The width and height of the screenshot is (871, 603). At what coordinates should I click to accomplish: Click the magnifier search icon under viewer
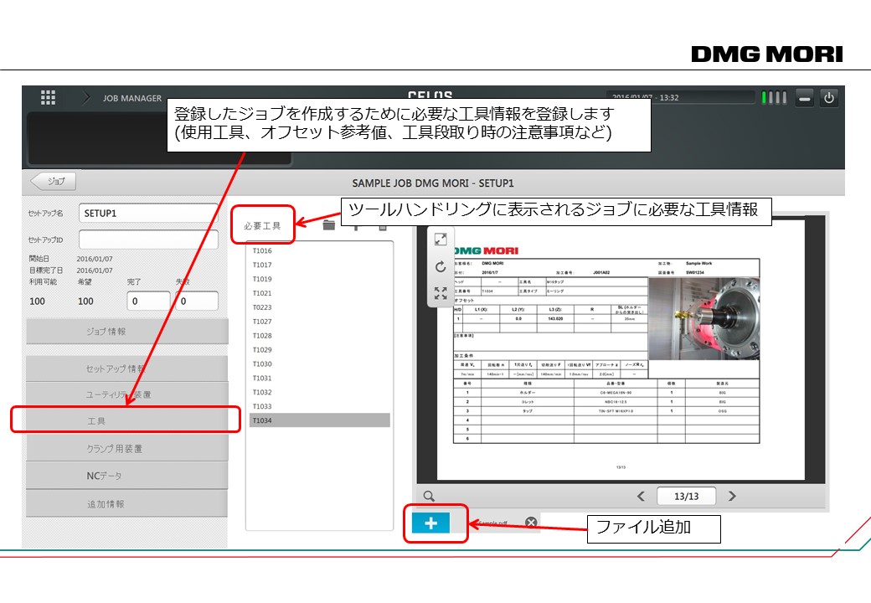tap(429, 496)
